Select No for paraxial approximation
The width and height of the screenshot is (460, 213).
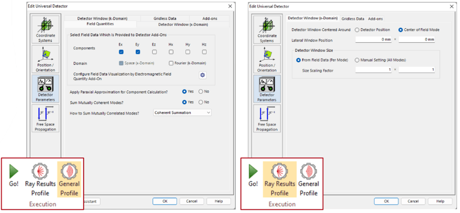pos(201,91)
